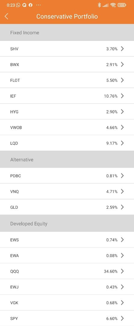View the PDBC holding details

[67, 176]
